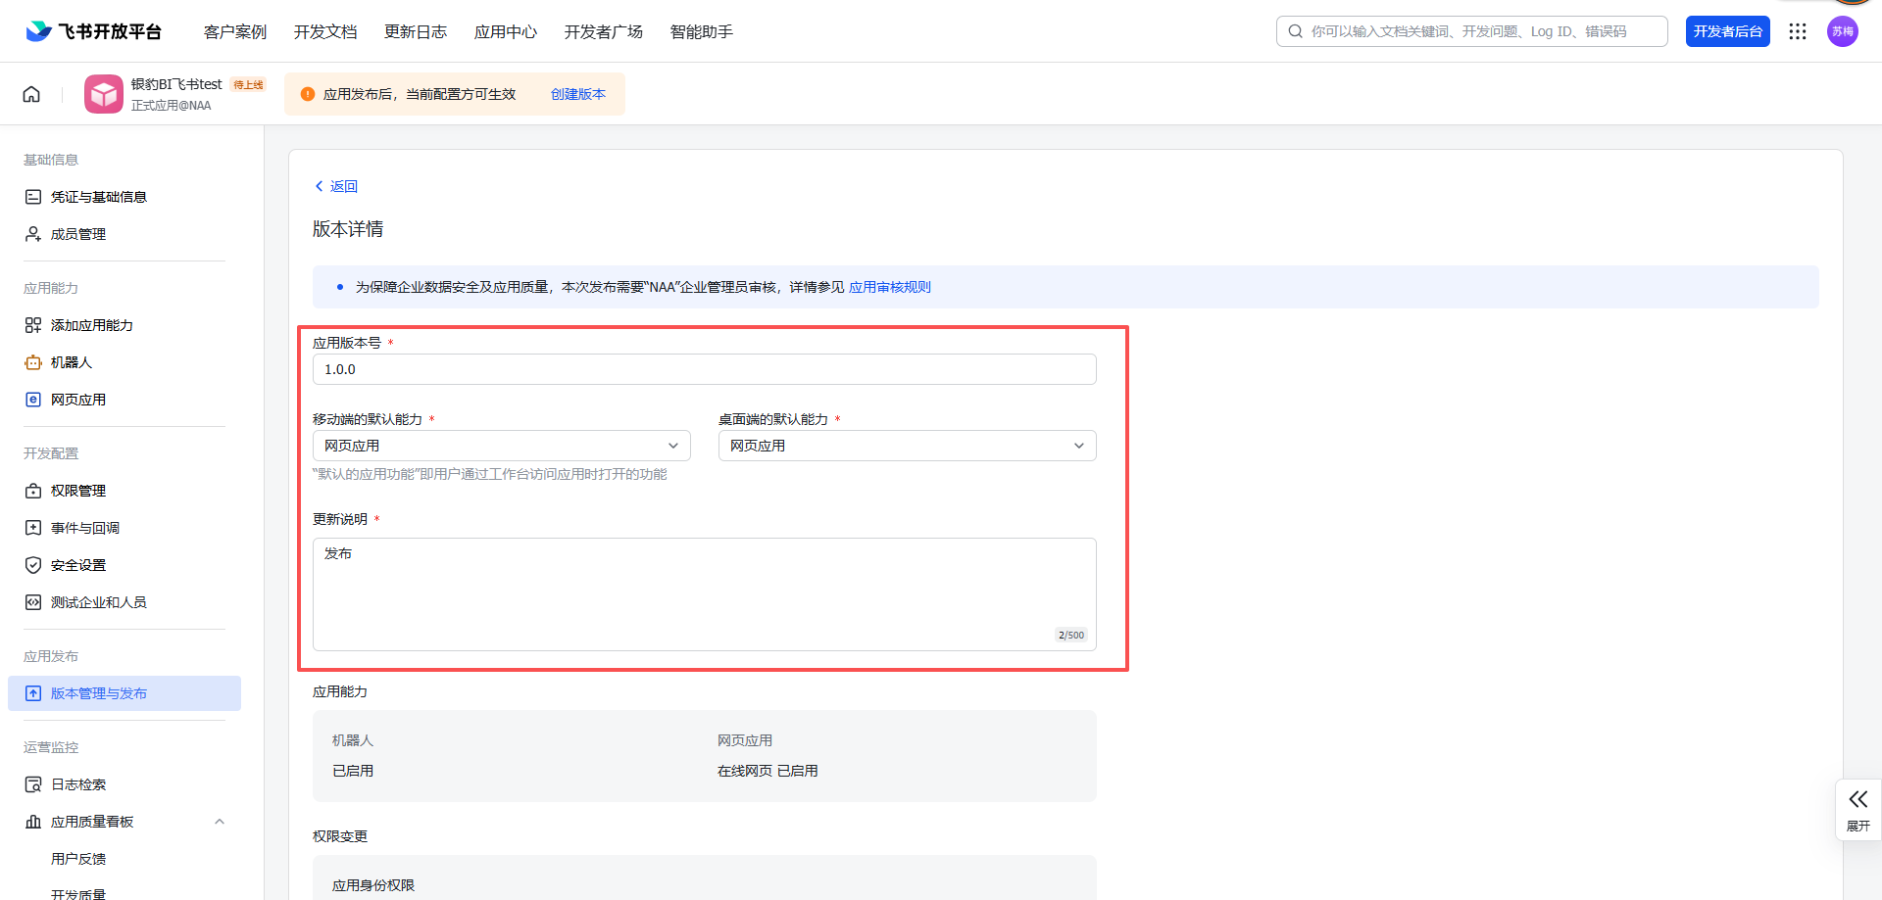The width and height of the screenshot is (1882, 900).
Task: Collapse the 应用质量看板 sidebar section
Action: click(220, 822)
